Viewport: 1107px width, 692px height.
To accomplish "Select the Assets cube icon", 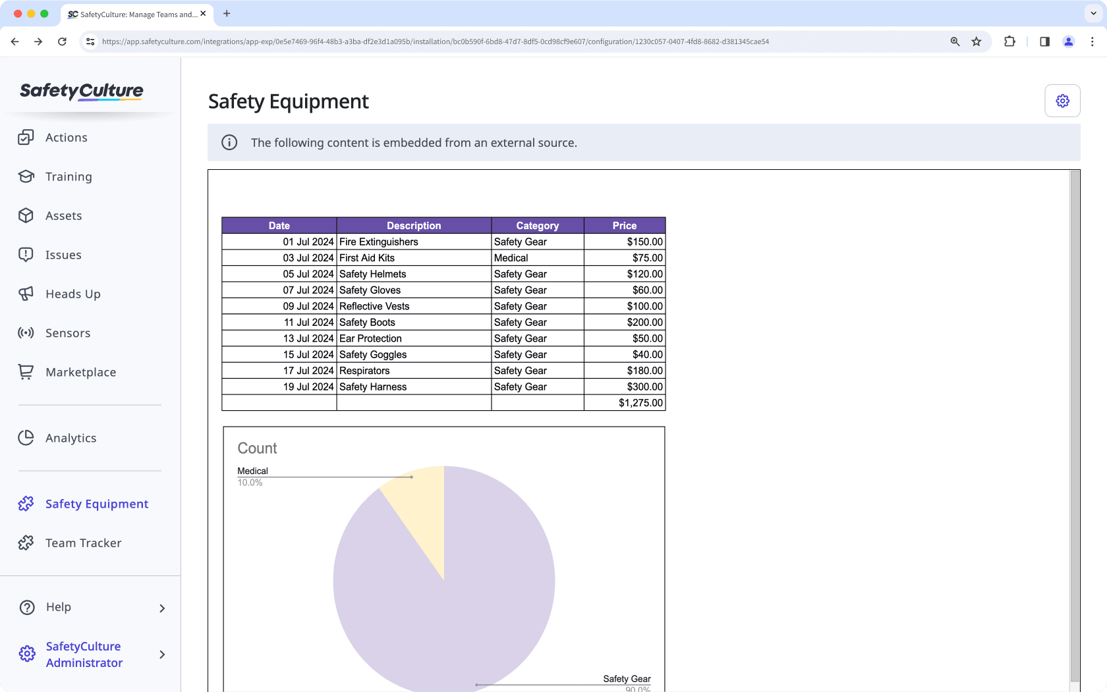I will click(26, 216).
